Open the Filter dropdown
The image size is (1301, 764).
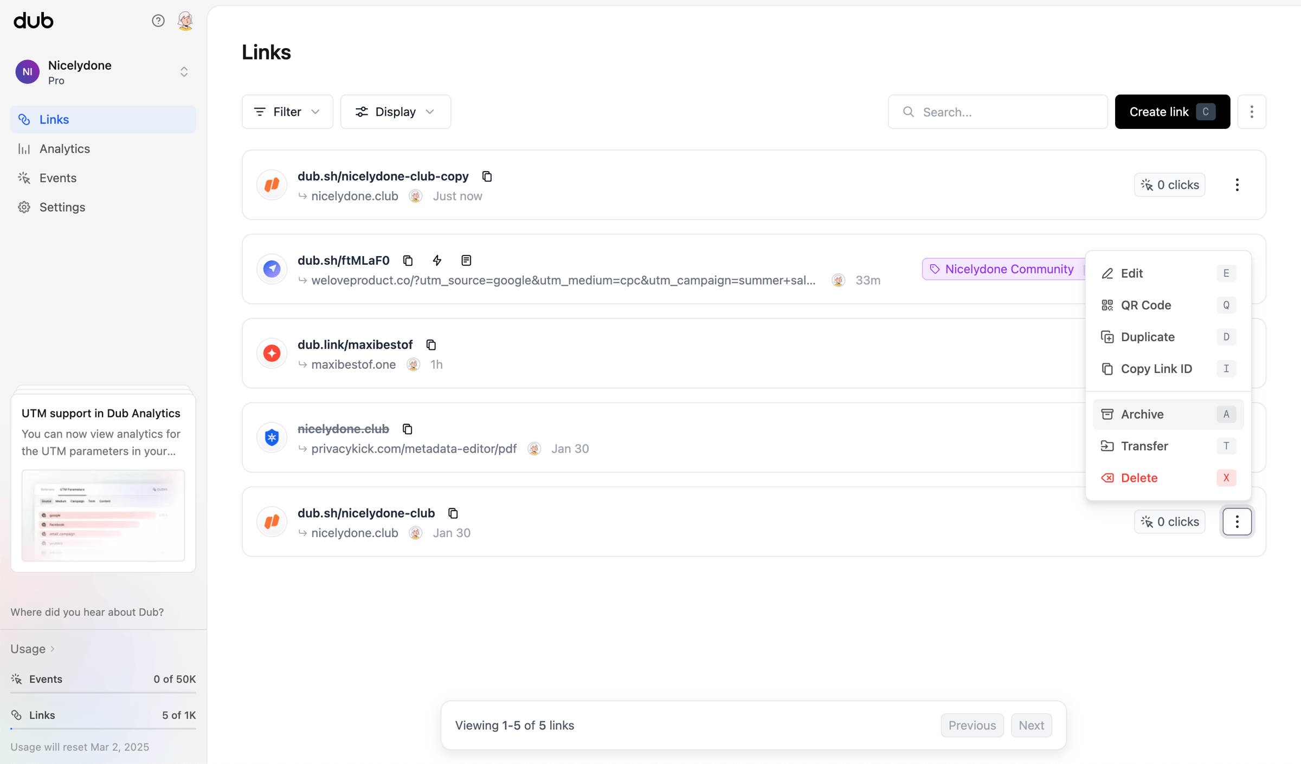[x=287, y=112]
